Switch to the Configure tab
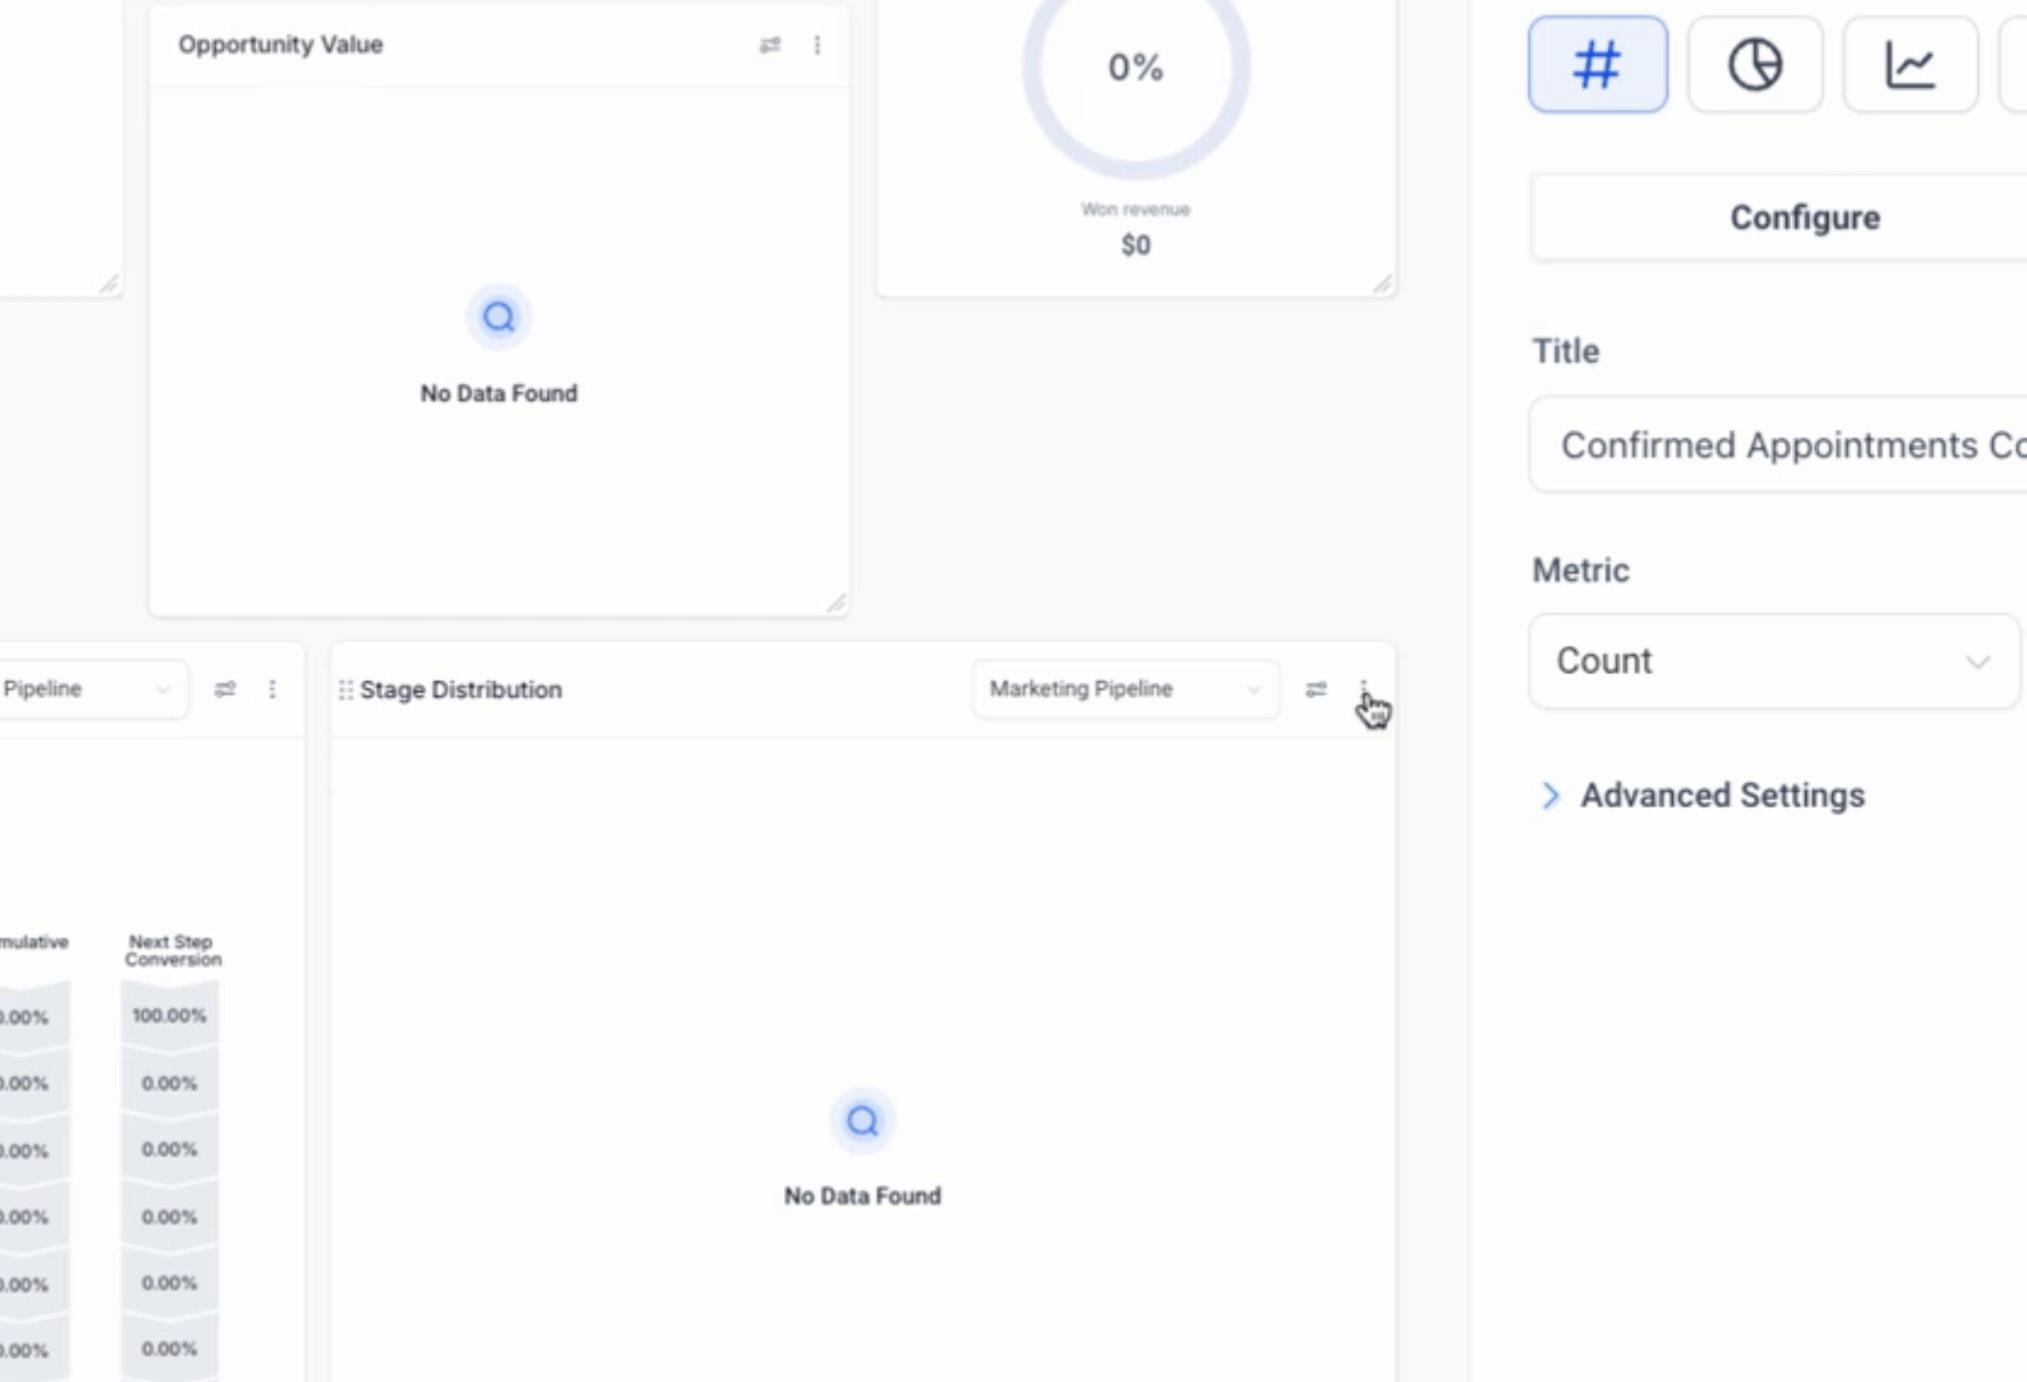 pos(1804,218)
